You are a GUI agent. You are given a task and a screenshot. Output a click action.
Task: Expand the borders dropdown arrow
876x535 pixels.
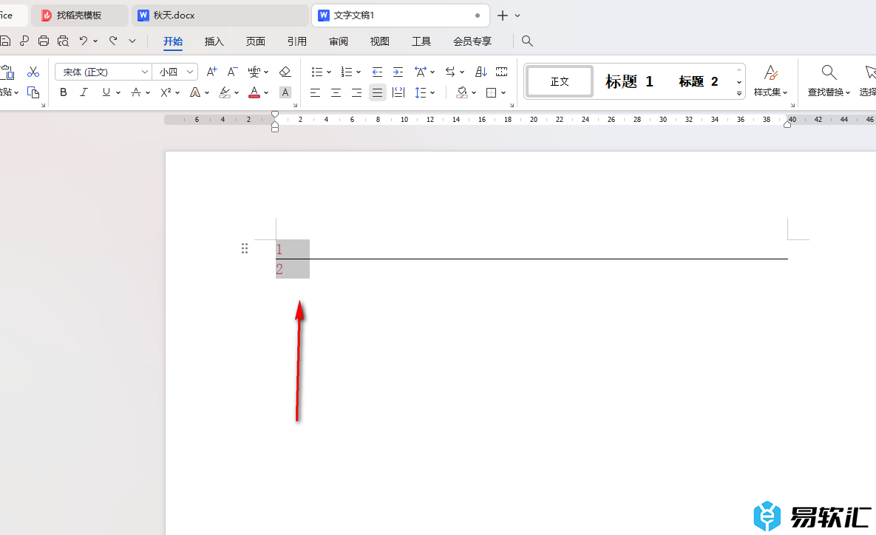pos(503,92)
